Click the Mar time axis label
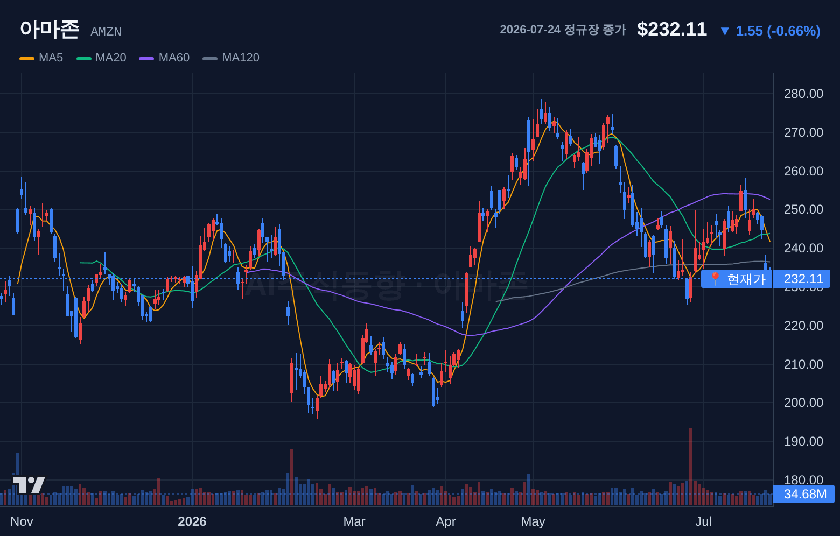Screen dimensions: 840x536 [x=354, y=521]
